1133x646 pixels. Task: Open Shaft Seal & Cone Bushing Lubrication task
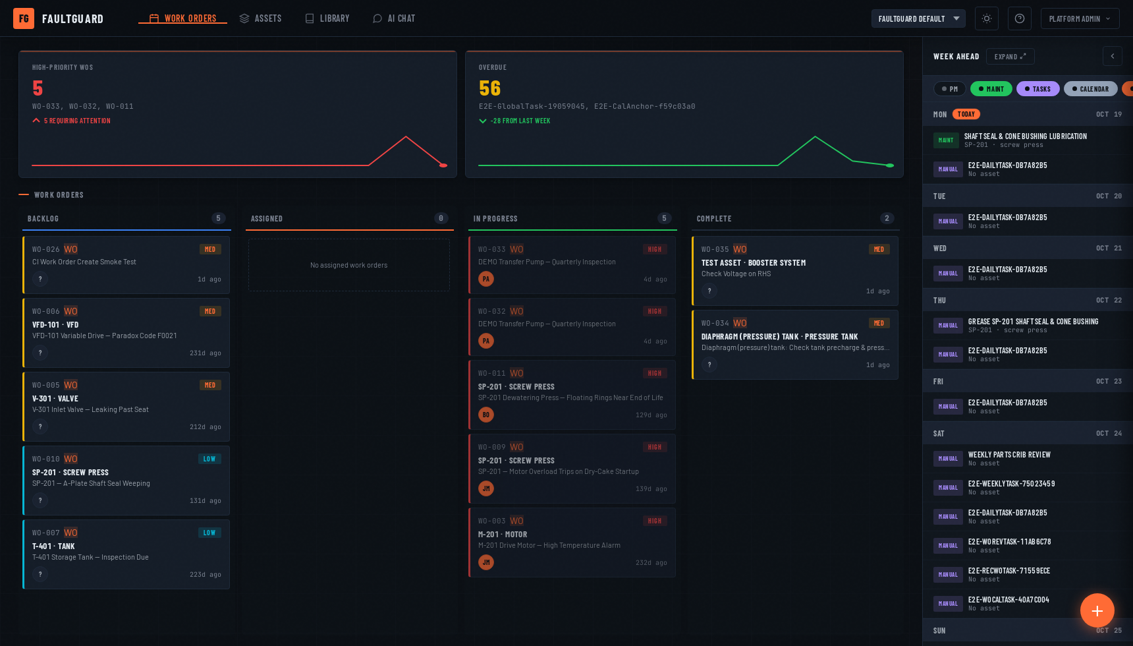[x=1028, y=140]
